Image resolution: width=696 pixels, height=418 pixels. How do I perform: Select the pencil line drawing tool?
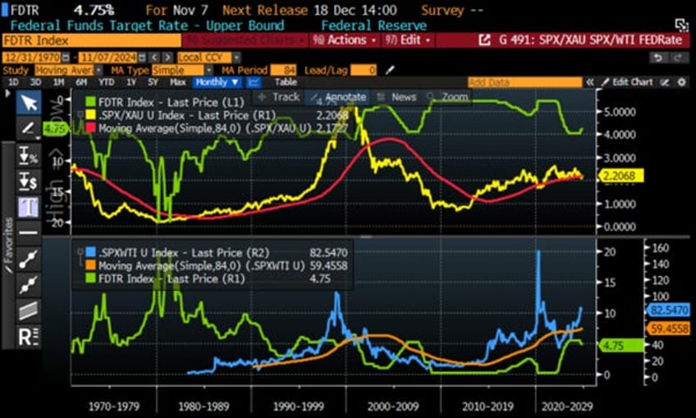pos(29,128)
